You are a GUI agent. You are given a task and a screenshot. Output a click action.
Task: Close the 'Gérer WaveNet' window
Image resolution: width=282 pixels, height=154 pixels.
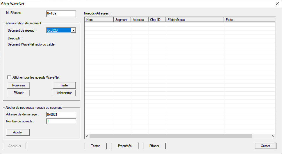point(277,4)
